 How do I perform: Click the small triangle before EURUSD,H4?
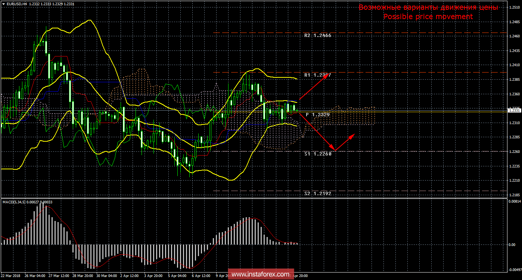click(3, 4)
